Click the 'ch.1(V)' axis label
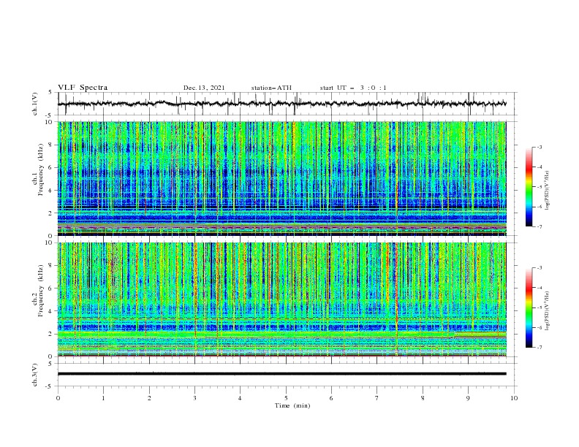Screen dimensions: 579x447 click(34, 104)
